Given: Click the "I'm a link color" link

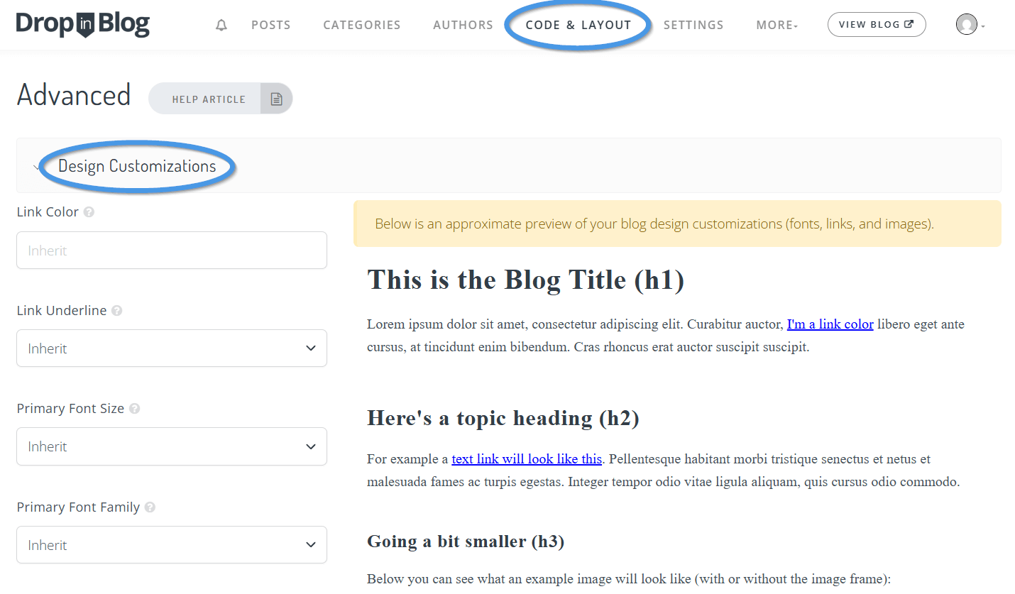Looking at the screenshot, I should coord(830,324).
